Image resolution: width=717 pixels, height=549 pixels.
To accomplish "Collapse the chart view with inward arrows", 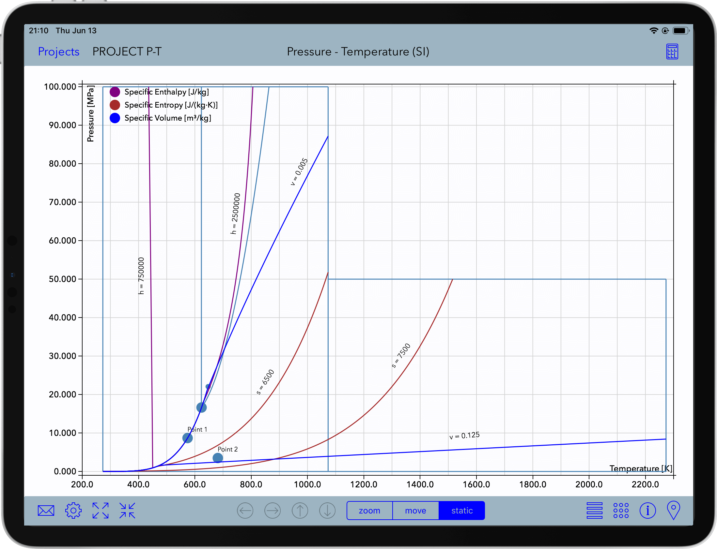I will click(x=128, y=510).
